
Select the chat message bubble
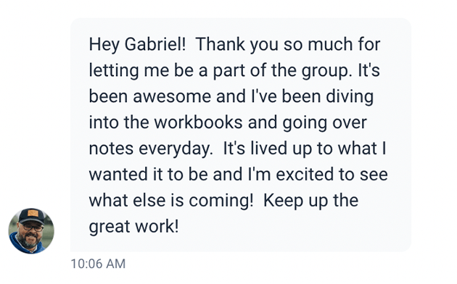pyautogui.click(x=241, y=135)
